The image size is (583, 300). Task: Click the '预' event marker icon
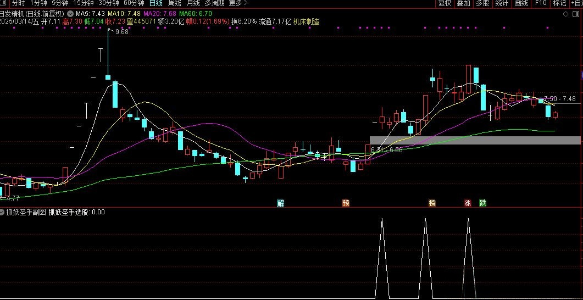346,203
